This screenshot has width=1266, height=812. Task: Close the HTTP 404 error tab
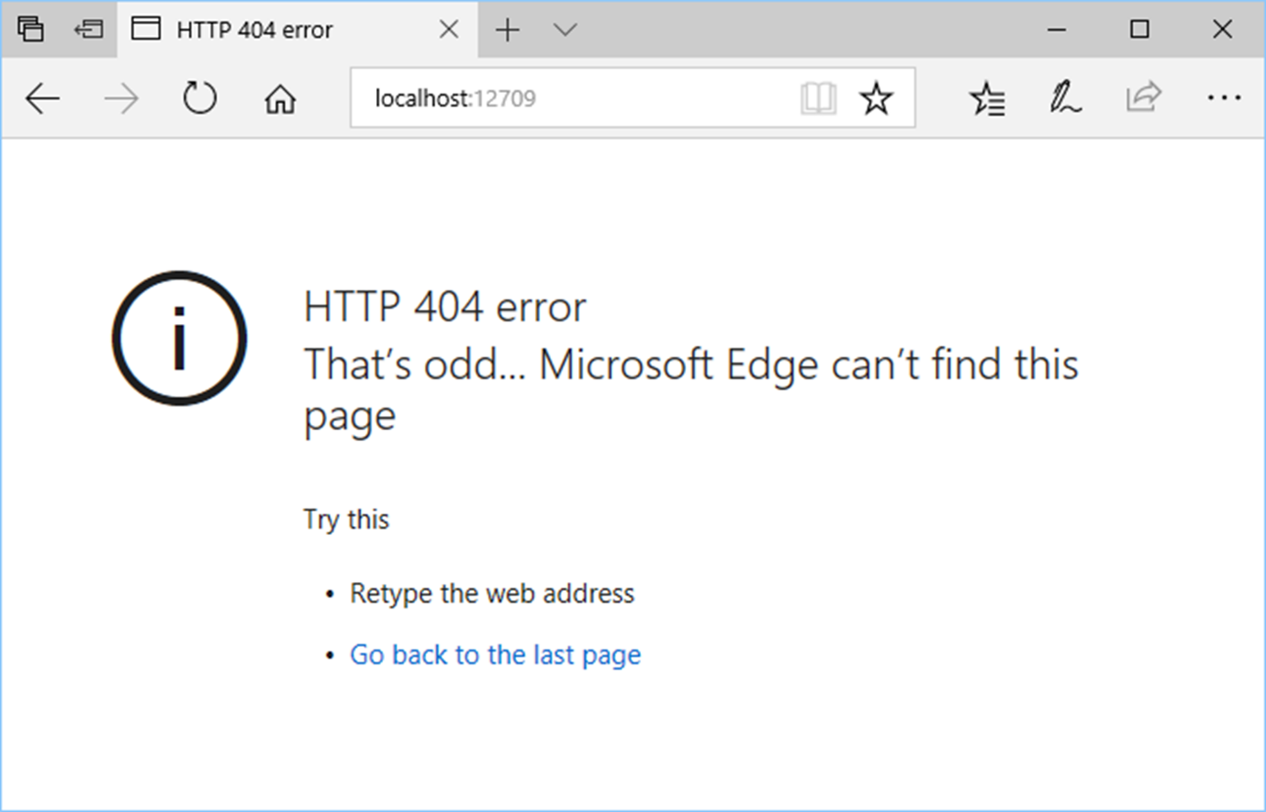(449, 29)
